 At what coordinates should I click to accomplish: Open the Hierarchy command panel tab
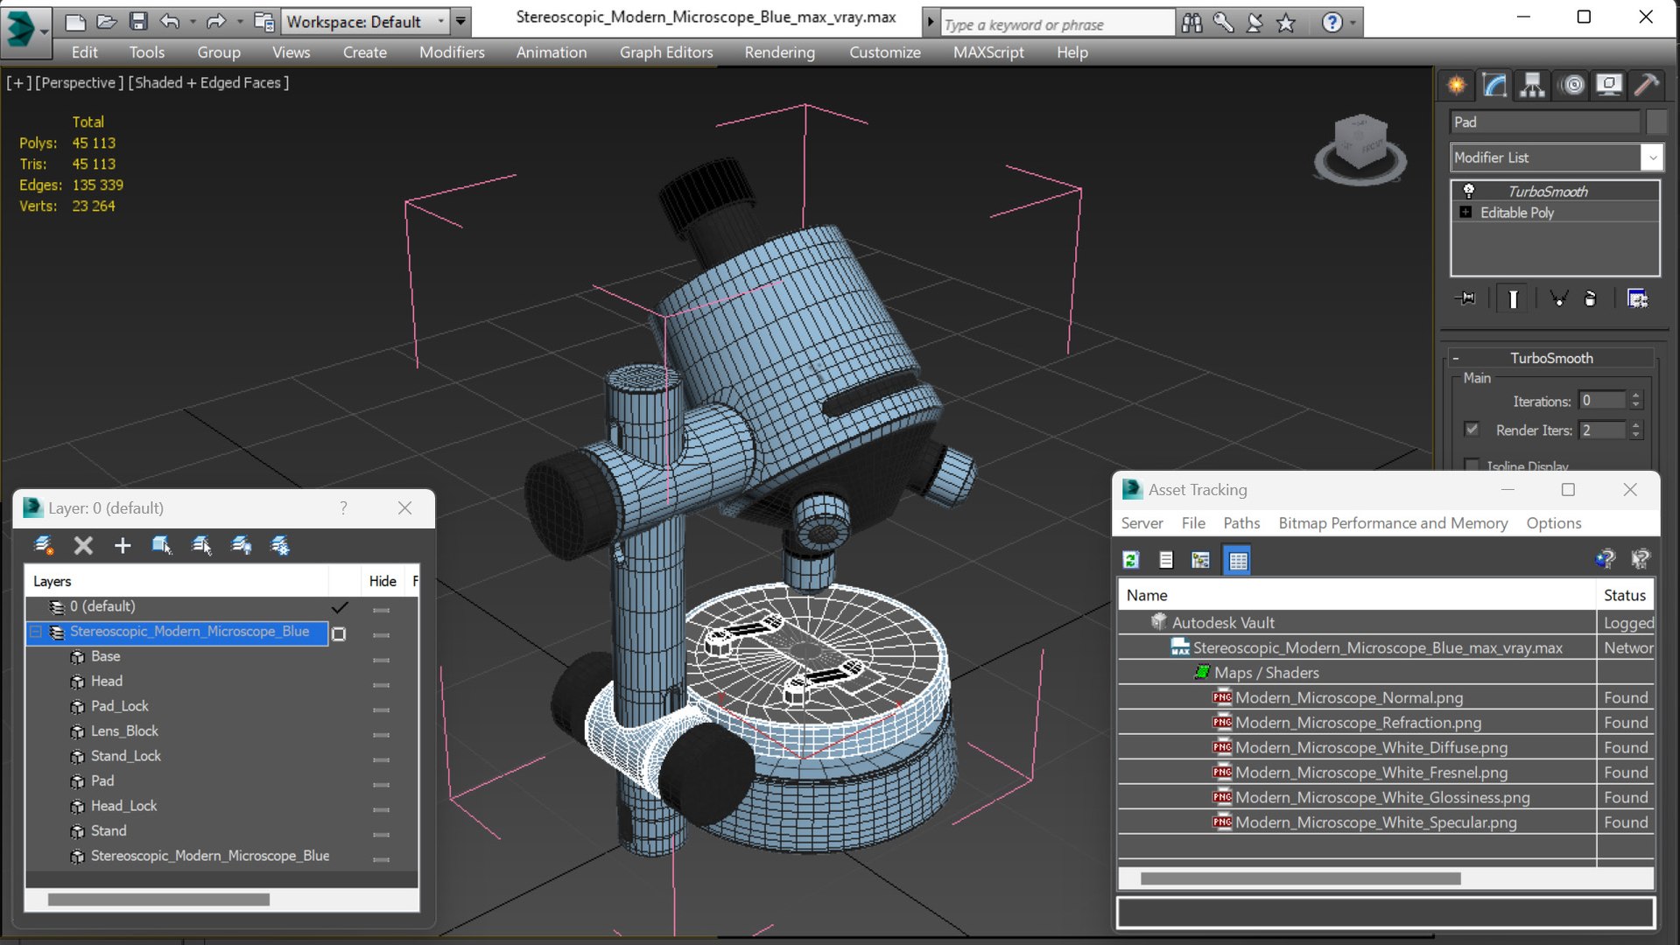[x=1532, y=85]
